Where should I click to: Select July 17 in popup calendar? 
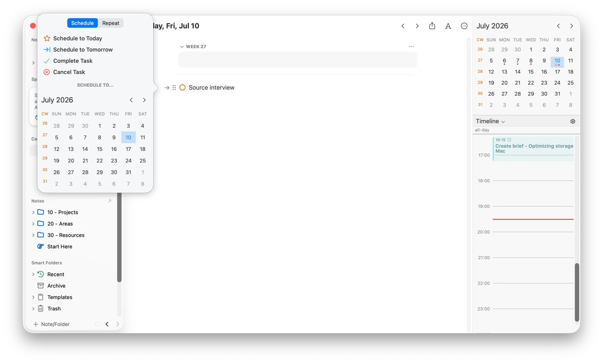click(x=128, y=149)
